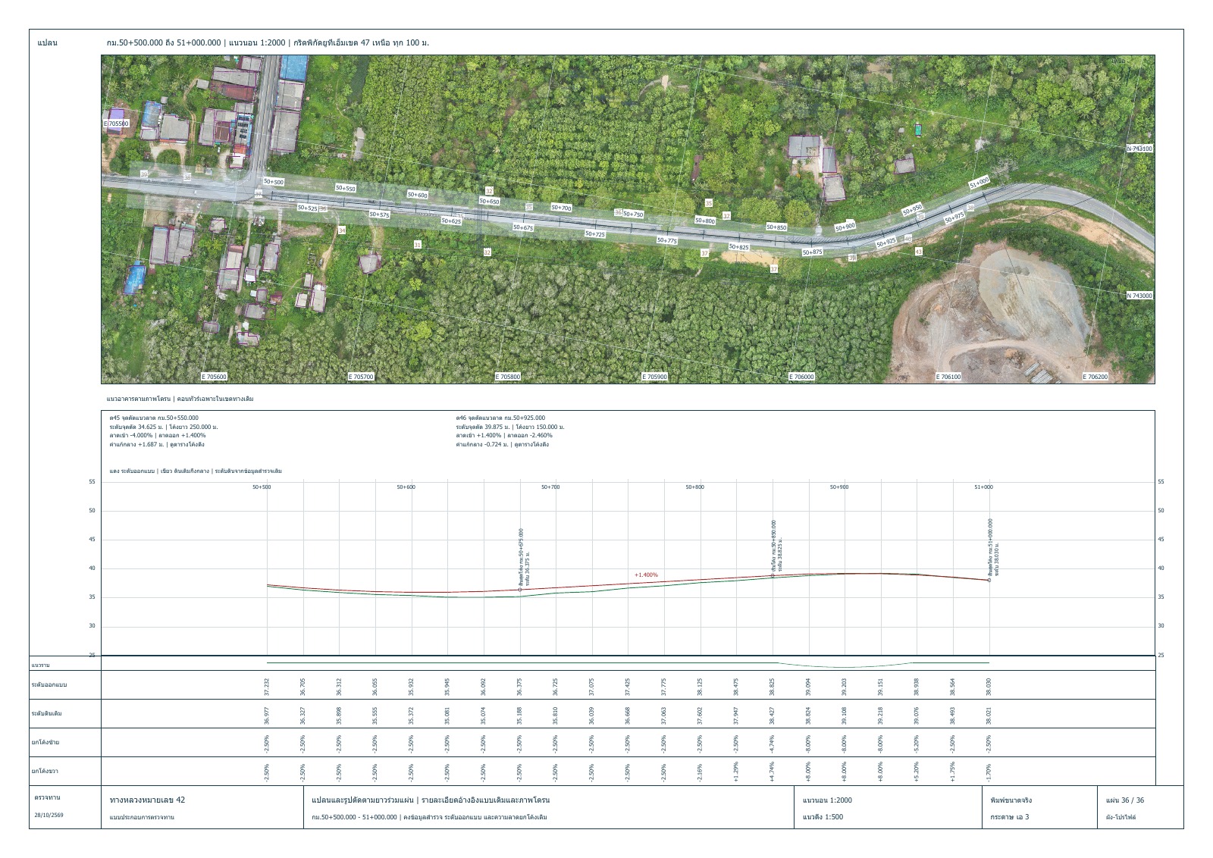This screenshot has height=858, width=1213.
Task: Select grid label 'E 705600' on the plan
Action: point(214,377)
